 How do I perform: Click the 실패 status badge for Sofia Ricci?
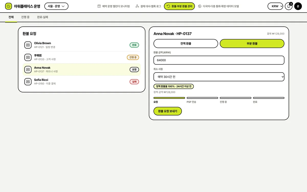coord(134,82)
